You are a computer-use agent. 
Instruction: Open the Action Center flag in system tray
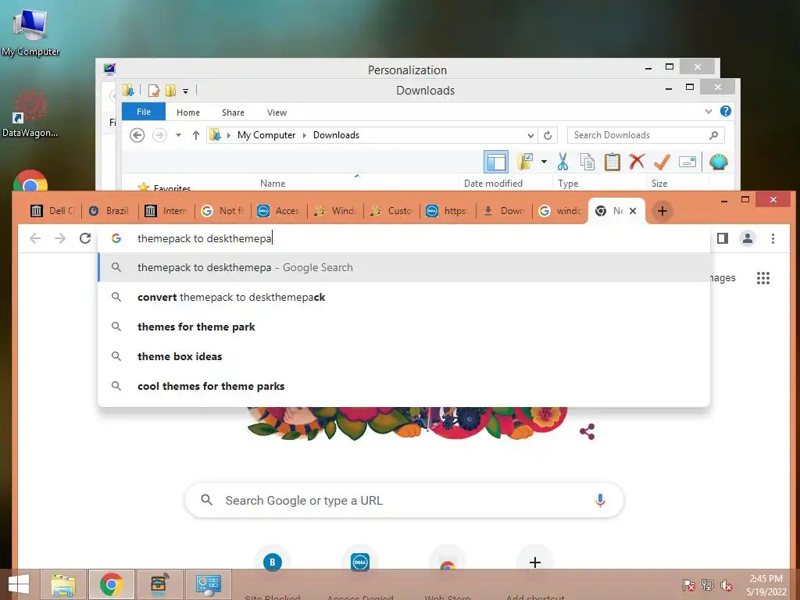tap(688, 585)
